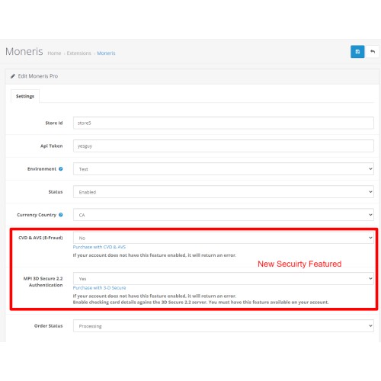Go to Home in the breadcrumb
Screen dimensions: 381x381
54,53
